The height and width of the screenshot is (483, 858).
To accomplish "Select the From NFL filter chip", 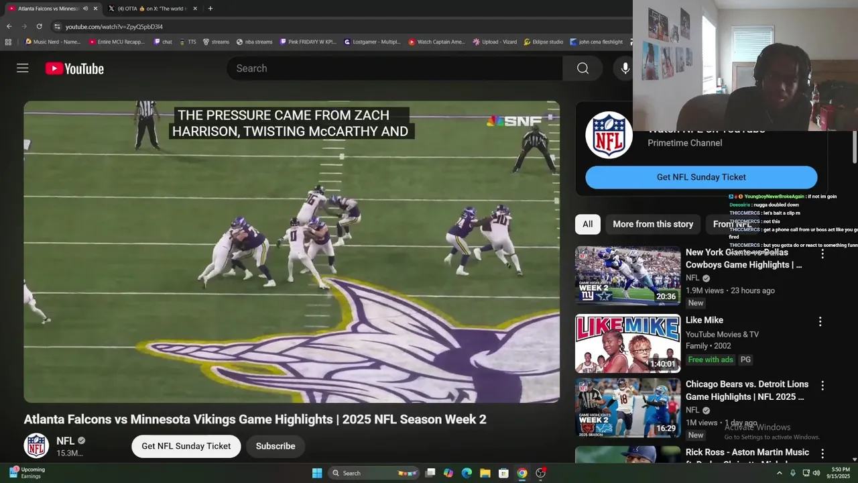I will click(x=731, y=224).
